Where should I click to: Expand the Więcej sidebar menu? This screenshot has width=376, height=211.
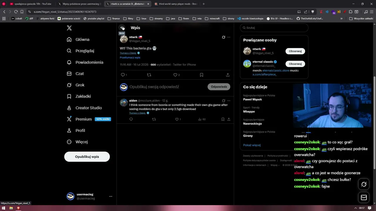click(x=78, y=142)
